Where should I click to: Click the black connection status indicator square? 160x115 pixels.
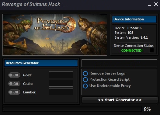click(151, 51)
